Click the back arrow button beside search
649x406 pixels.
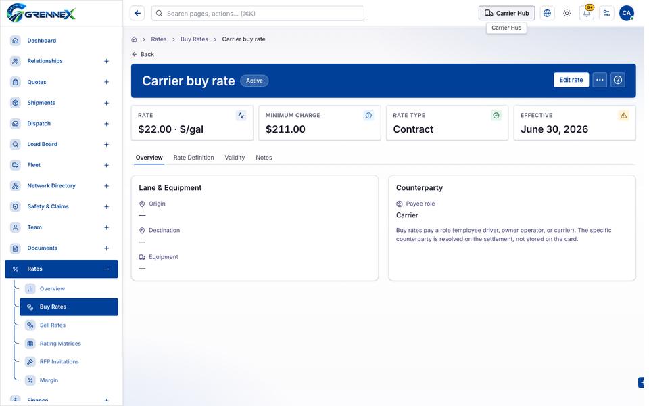pyautogui.click(x=137, y=14)
